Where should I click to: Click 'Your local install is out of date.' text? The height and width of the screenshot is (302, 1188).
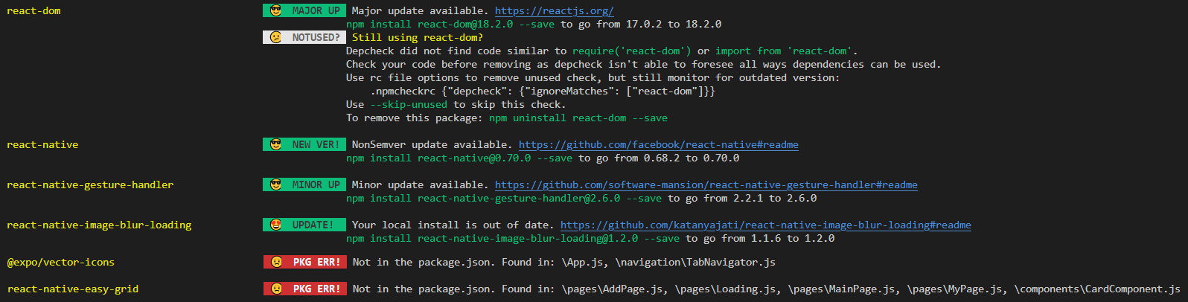453,225
